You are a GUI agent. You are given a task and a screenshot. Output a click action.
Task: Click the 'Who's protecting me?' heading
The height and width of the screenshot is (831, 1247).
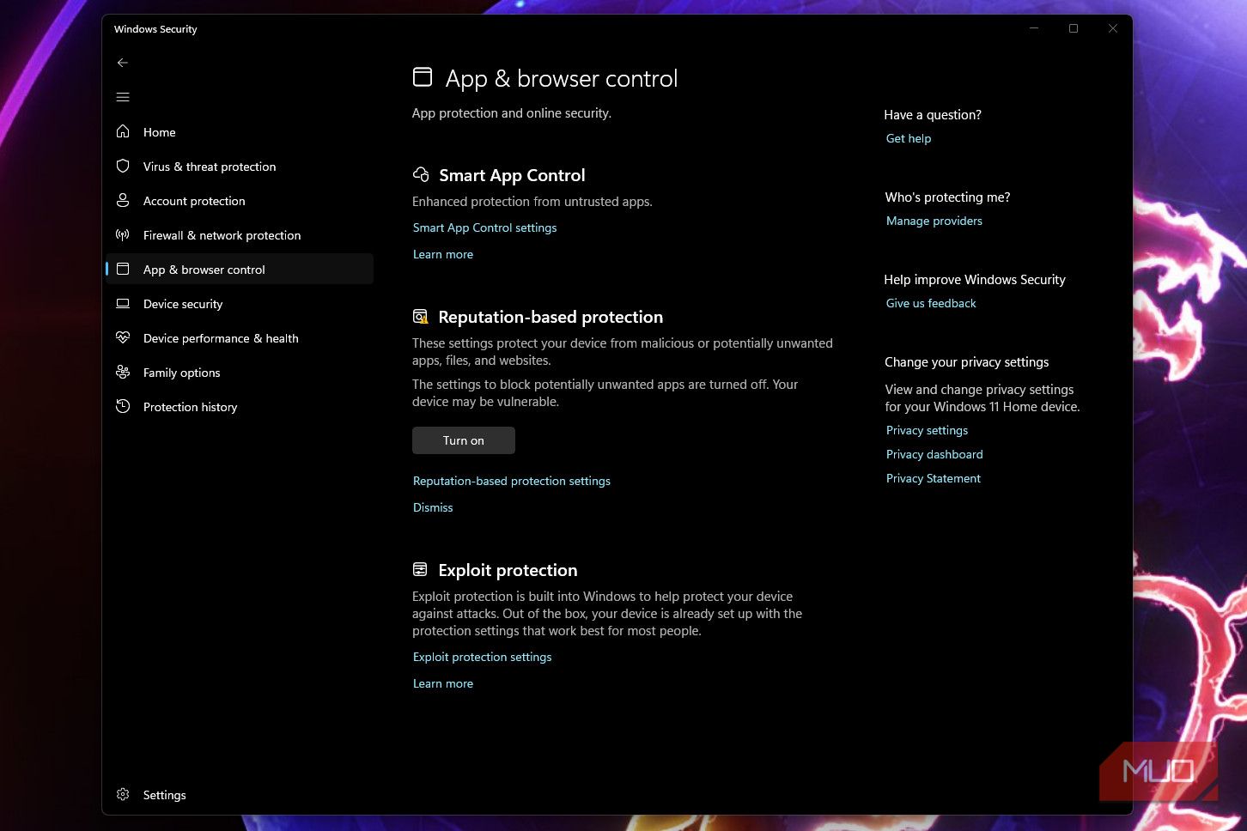(947, 197)
